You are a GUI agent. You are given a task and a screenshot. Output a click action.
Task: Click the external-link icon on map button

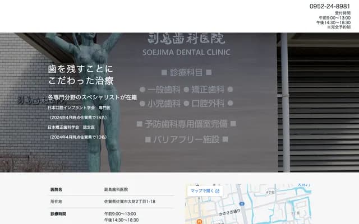coord(217,191)
